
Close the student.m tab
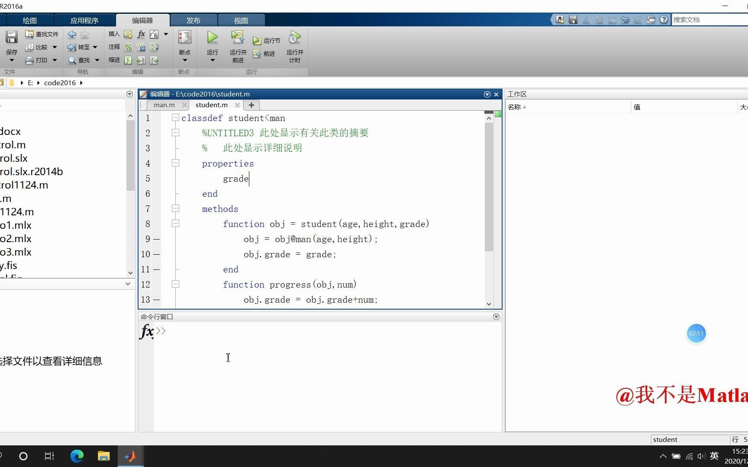click(x=237, y=105)
